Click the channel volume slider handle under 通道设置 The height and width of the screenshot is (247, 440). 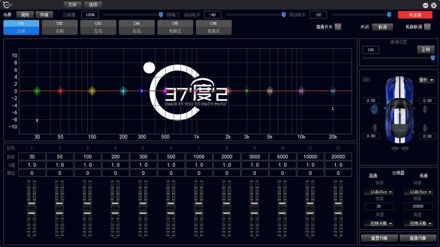click(x=433, y=58)
